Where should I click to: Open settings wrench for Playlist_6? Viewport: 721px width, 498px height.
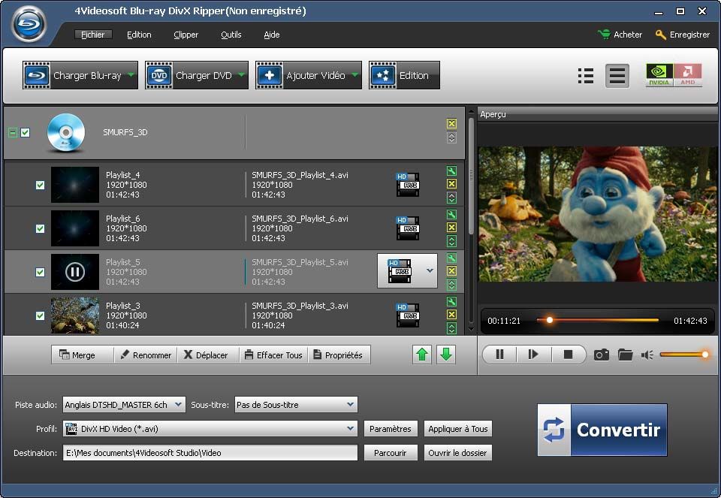click(x=451, y=215)
